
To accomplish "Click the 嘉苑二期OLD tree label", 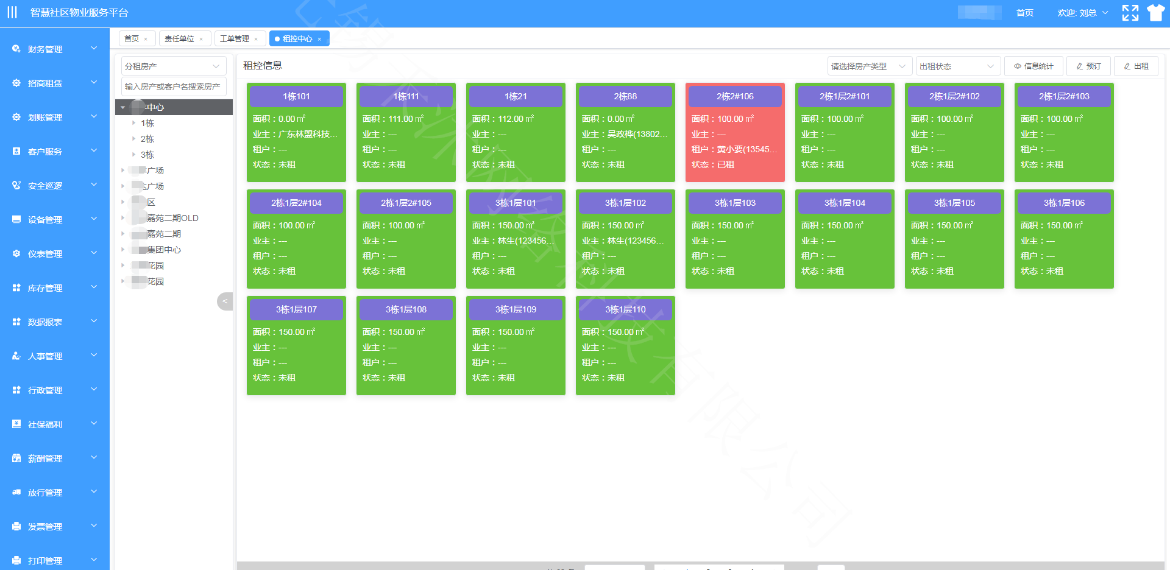I will tap(172, 218).
